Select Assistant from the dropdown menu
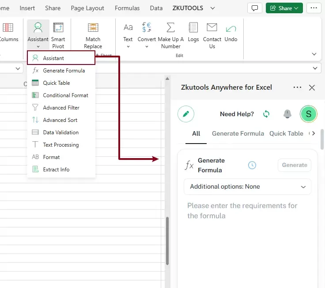Image resolution: width=325 pixels, height=288 pixels. 61,58
